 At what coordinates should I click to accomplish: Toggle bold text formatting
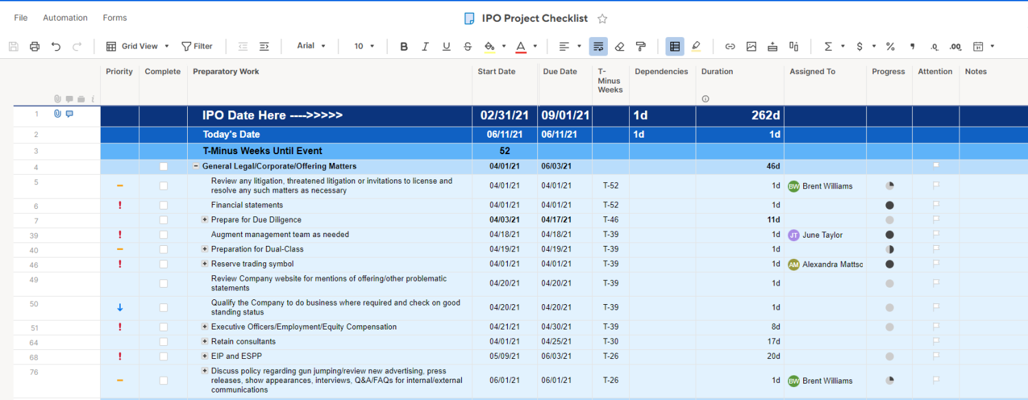pyautogui.click(x=404, y=47)
